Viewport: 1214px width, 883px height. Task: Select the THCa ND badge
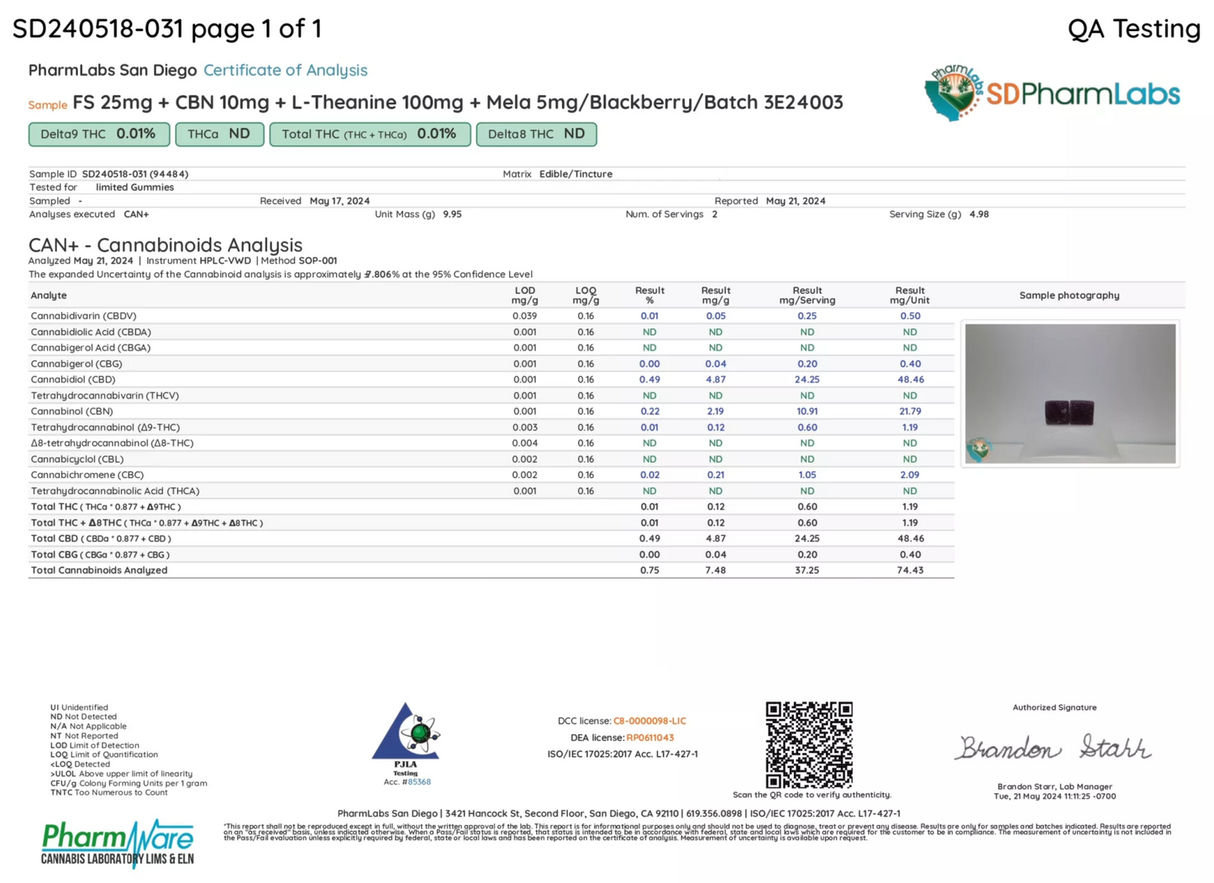(218, 134)
